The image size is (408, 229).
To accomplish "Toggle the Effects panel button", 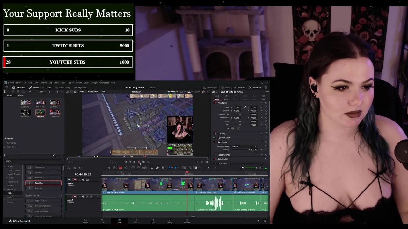I will [x=34, y=87].
